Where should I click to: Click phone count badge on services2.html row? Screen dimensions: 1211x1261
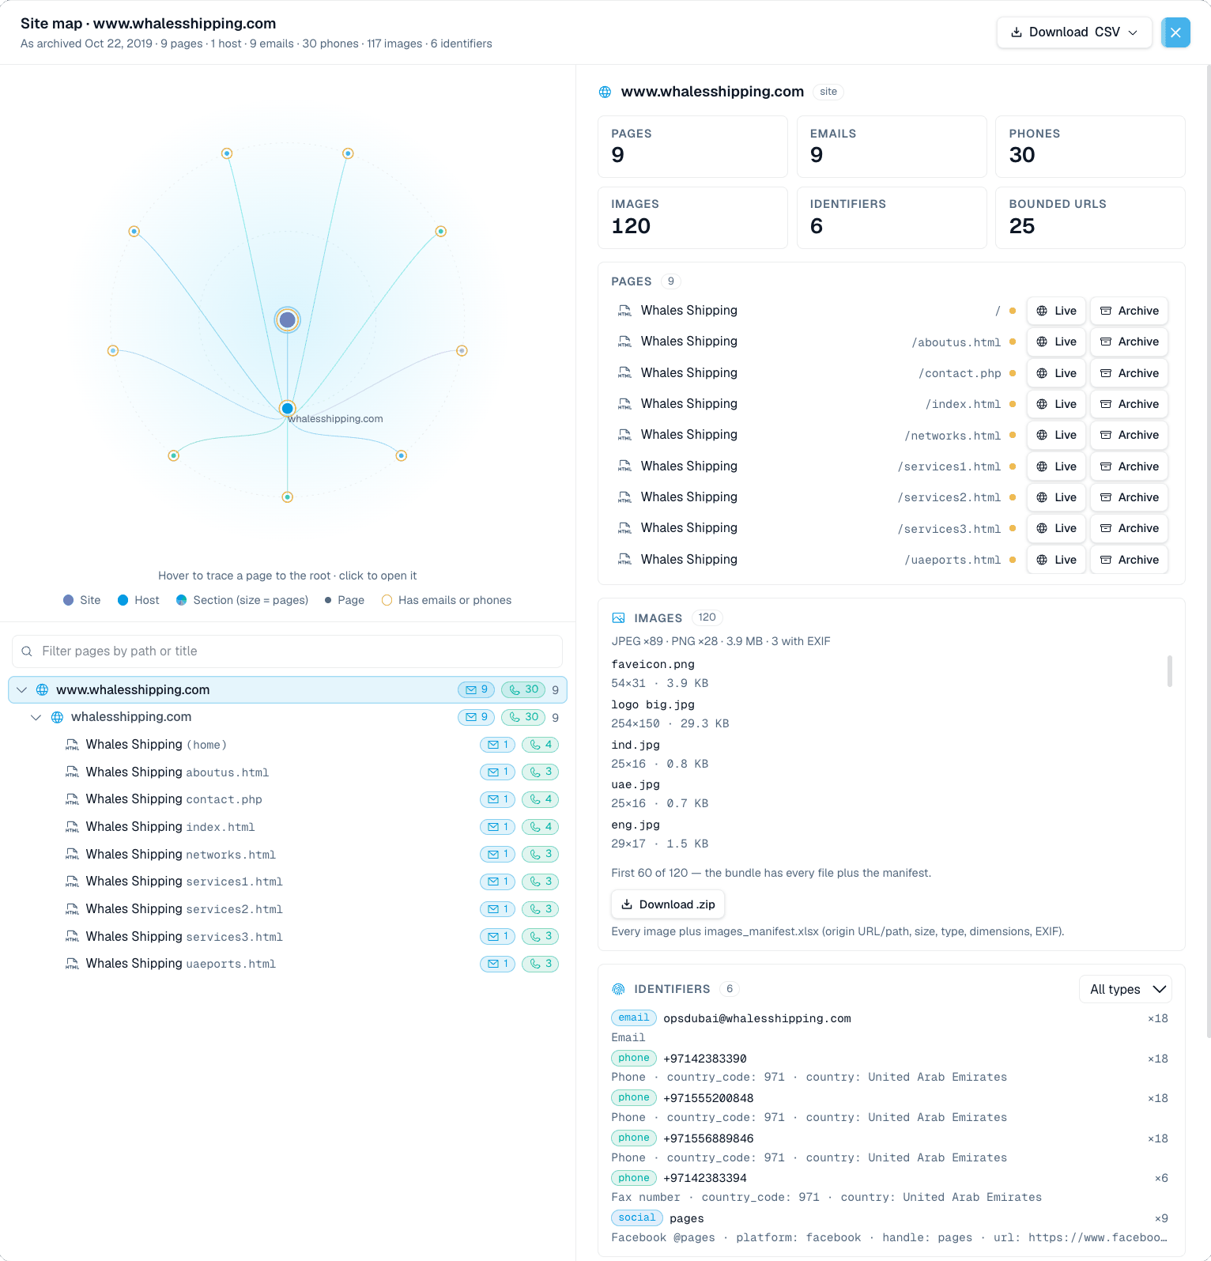(x=541, y=909)
